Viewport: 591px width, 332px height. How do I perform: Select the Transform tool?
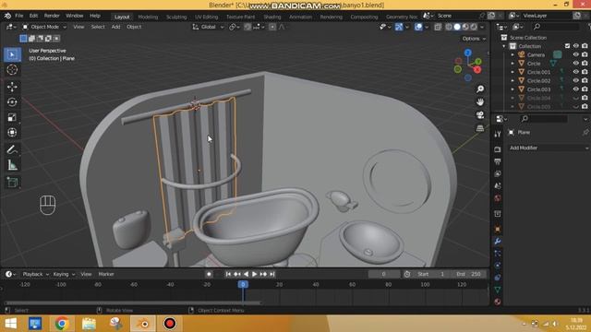pyautogui.click(x=12, y=132)
